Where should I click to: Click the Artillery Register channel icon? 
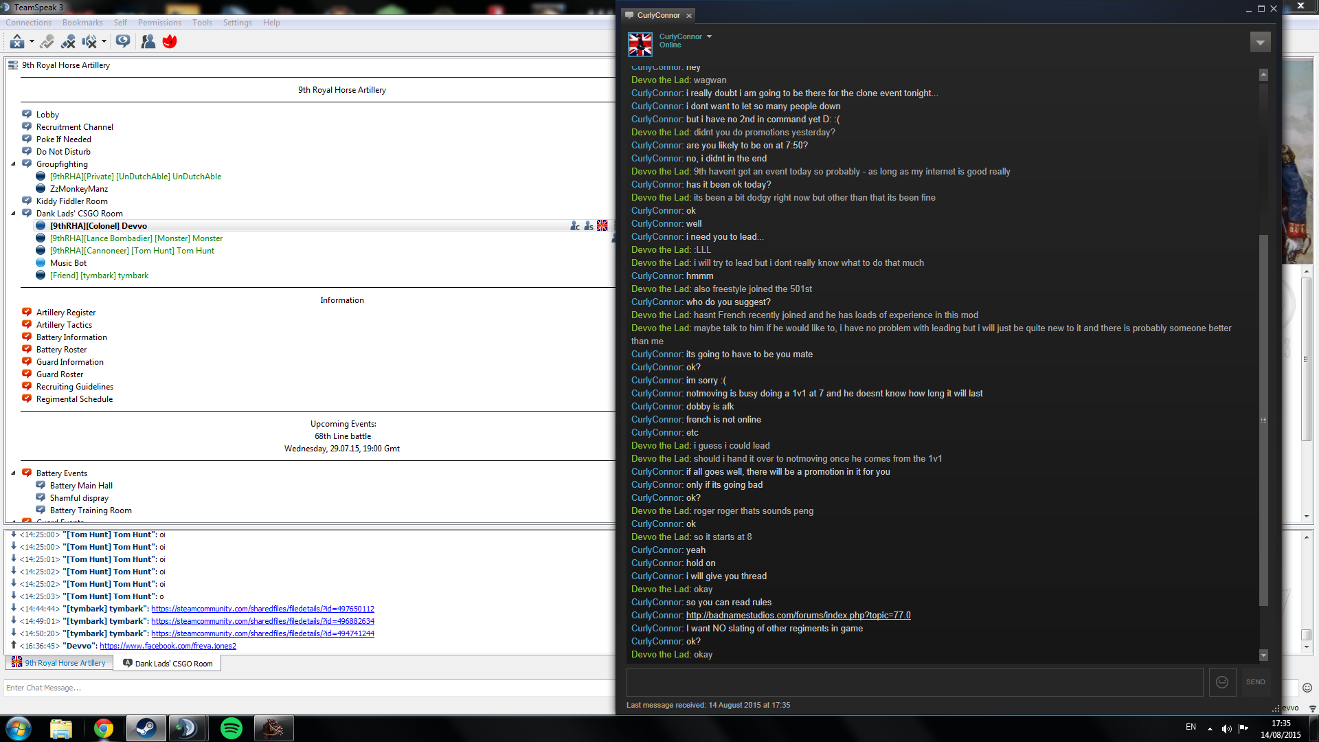coord(27,312)
